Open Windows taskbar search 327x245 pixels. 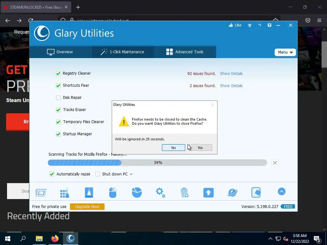pos(23,239)
